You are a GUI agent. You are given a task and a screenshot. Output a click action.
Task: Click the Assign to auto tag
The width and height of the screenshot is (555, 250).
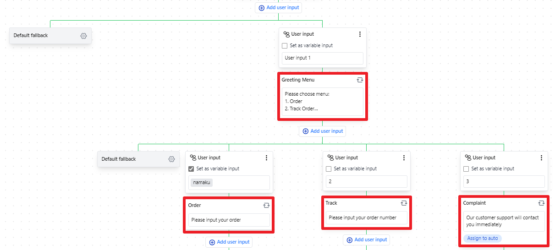pos(483,239)
